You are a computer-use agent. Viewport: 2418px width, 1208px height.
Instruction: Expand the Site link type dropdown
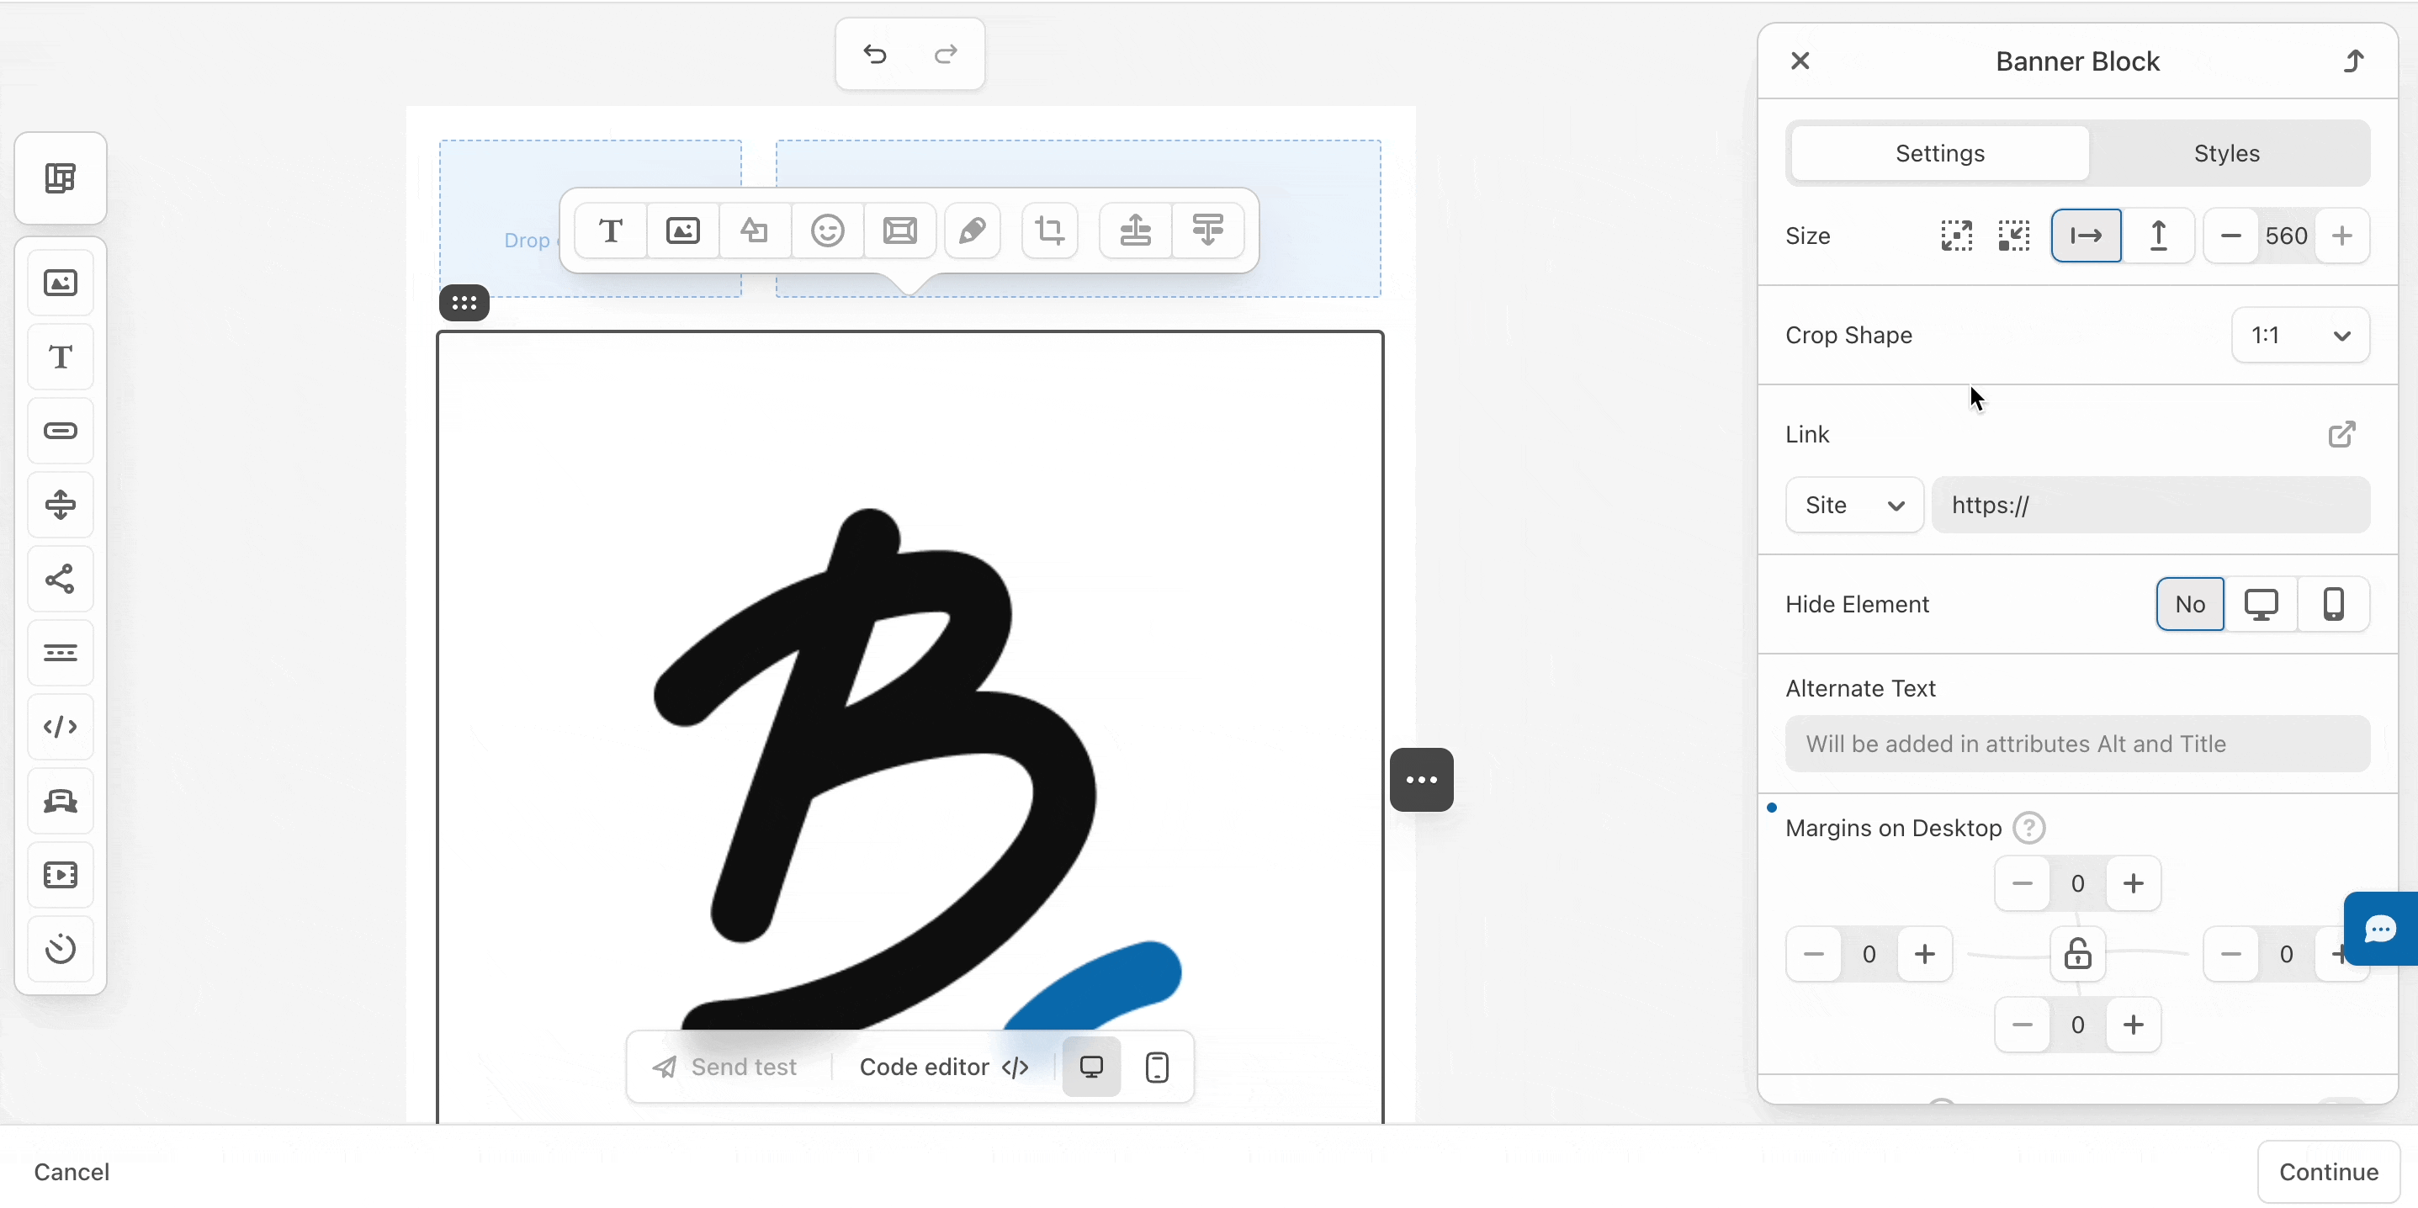point(1853,506)
